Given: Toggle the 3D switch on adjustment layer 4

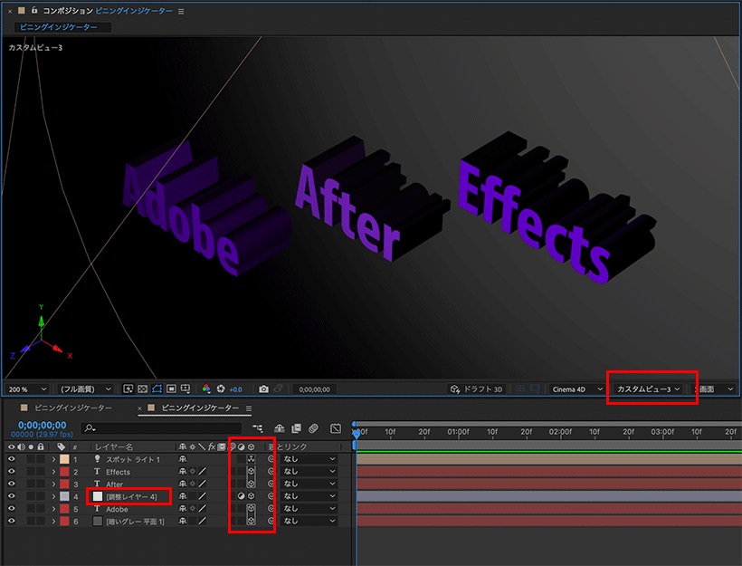Looking at the screenshot, I should 252,496.
